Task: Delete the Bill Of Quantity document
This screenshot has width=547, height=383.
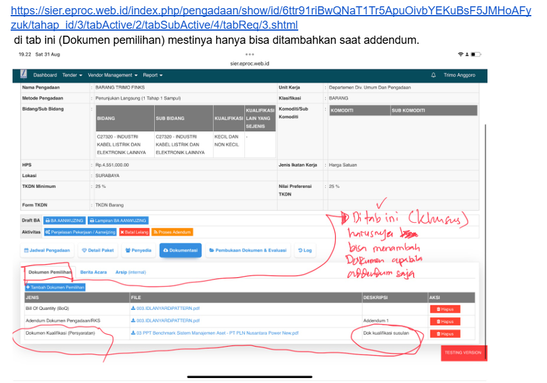Action: 444,309
